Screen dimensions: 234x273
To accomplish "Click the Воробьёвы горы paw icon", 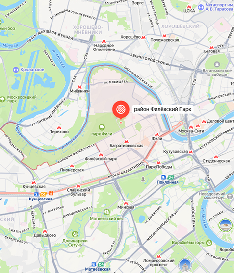I will click(208, 243).
